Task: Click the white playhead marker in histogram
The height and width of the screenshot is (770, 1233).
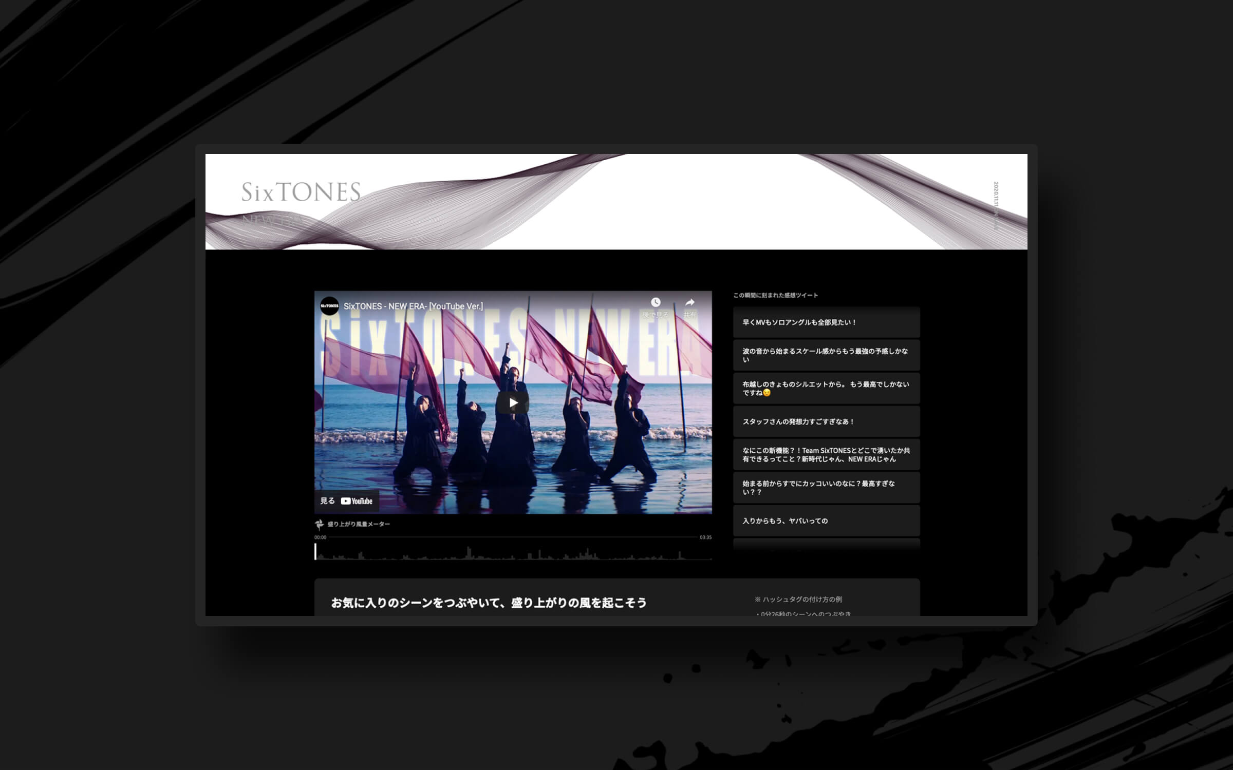Action: point(315,551)
